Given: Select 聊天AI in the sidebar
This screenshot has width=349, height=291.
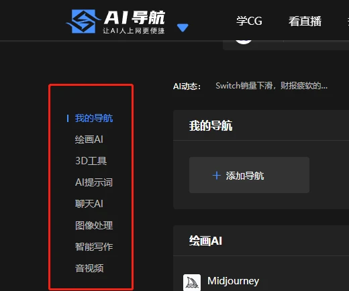Looking at the screenshot, I should pos(89,204).
